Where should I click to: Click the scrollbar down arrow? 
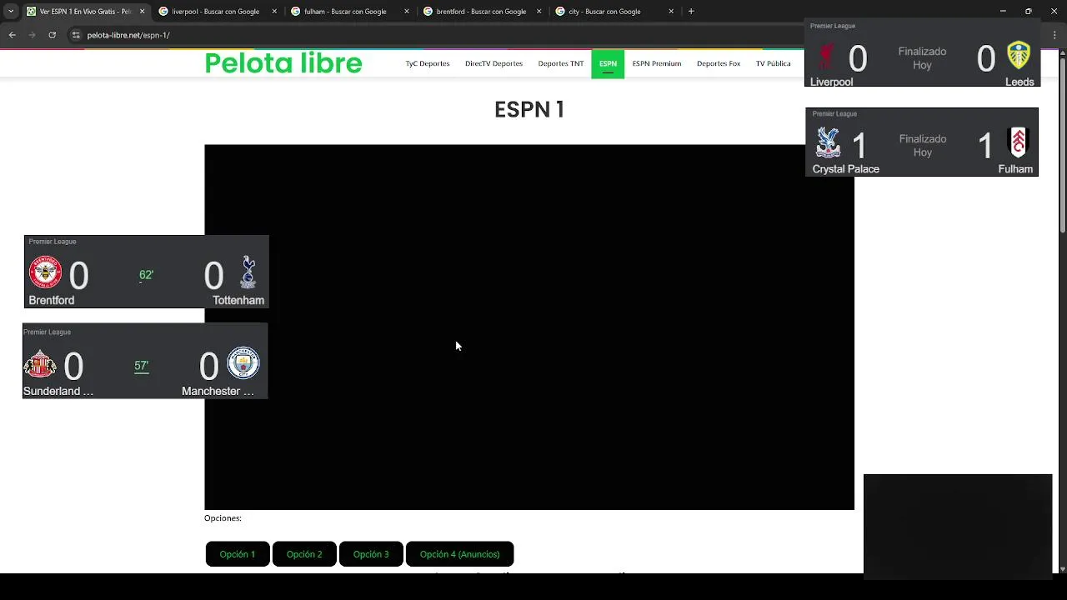coord(1062,569)
